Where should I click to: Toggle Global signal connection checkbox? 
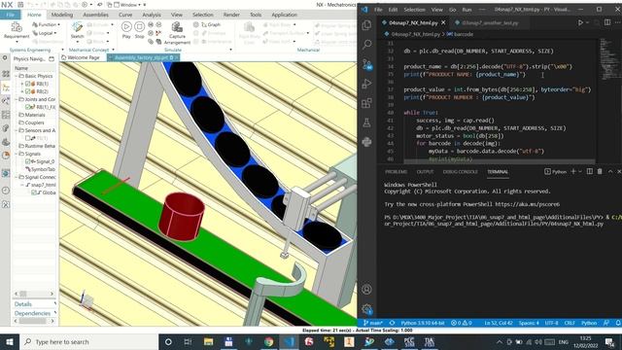click(x=34, y=192)
